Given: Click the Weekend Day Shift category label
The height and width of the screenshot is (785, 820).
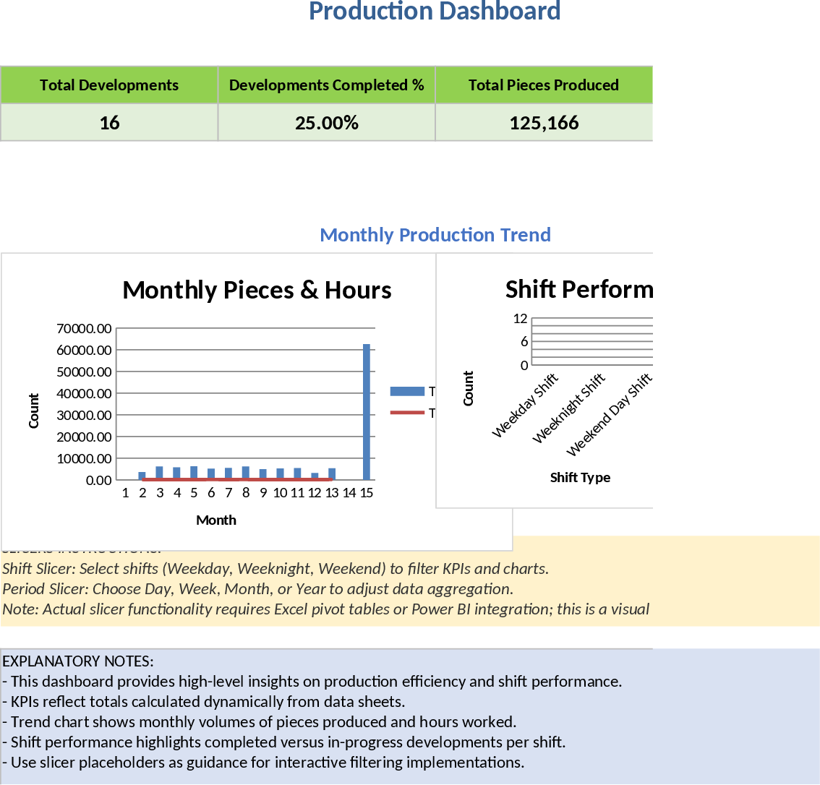Looking at the screenshot, I should (x=610, y=415).
